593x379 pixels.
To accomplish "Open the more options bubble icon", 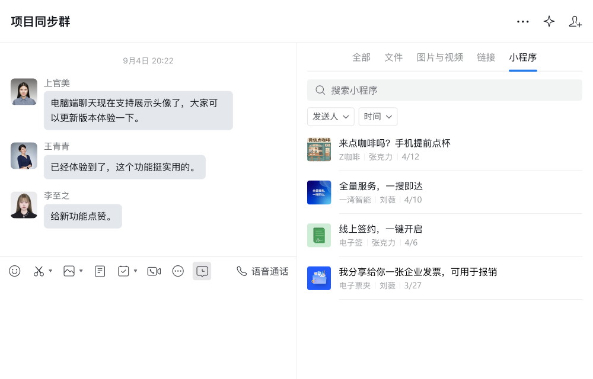I will pos(178,271).
